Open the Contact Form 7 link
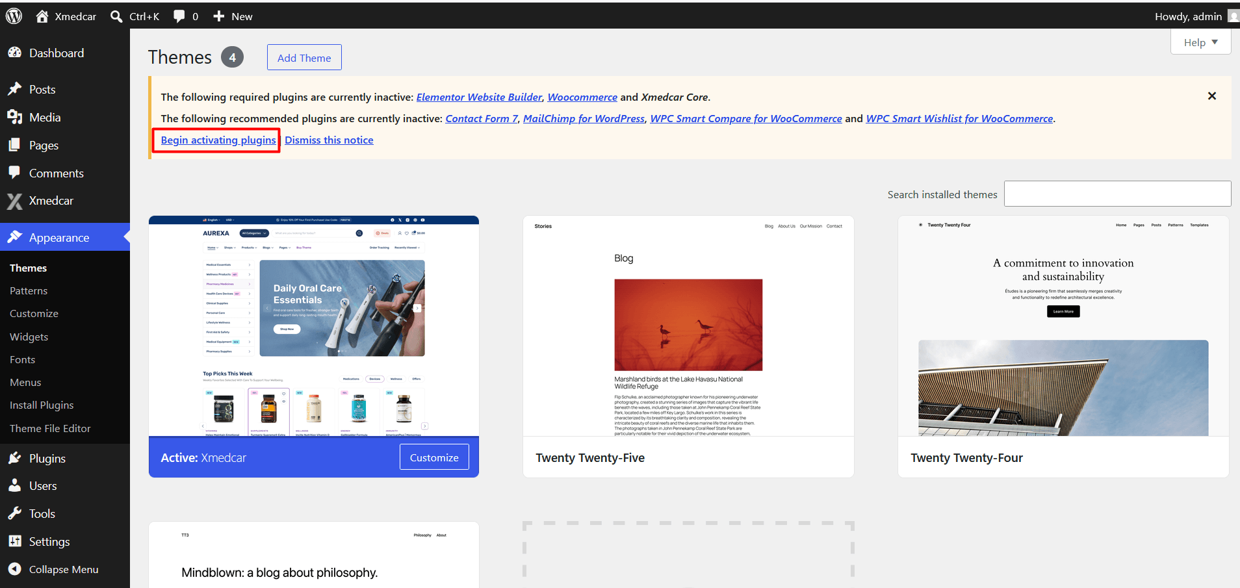 tap(482, 118)
